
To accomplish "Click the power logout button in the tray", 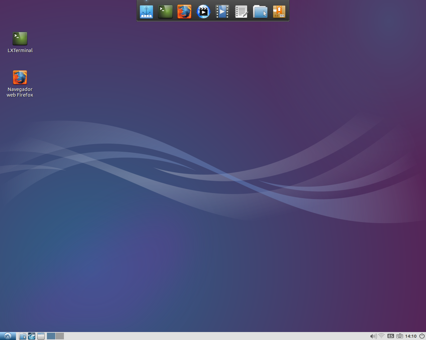I will coord(422,336).
